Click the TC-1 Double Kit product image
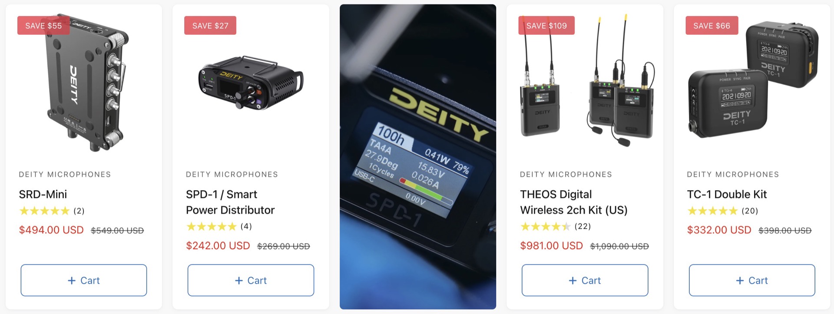Image resolution: width=834 pixels, height=314 pixels. point(753,79)
